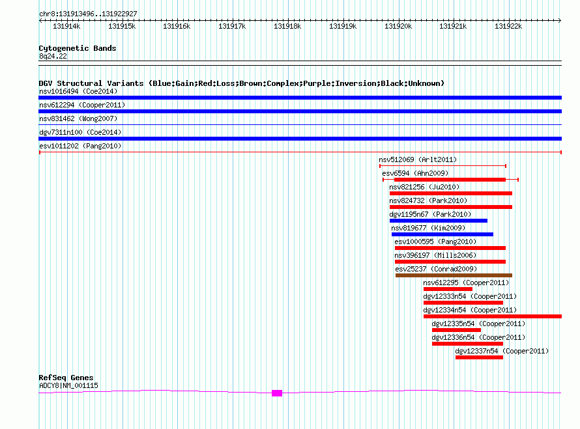Click the 8q24.22 cytogenetic band label
The image size is (580, 429).
53,57
